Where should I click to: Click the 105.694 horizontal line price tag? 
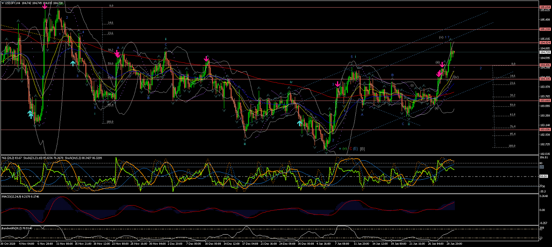[545, 7]
